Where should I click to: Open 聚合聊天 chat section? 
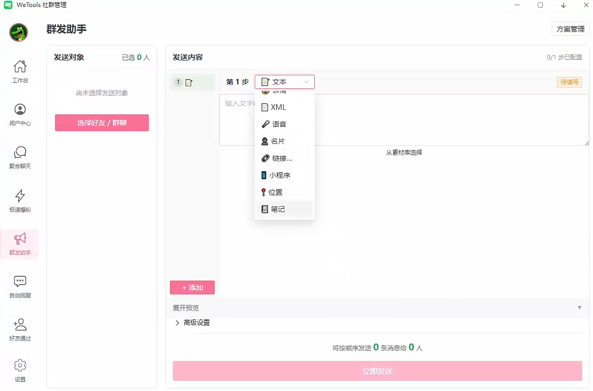(20, 158)
